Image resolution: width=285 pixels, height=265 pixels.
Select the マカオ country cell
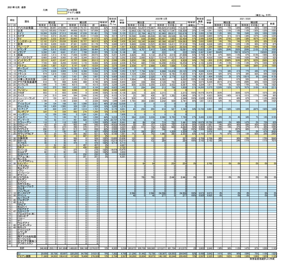coord(27,93)
